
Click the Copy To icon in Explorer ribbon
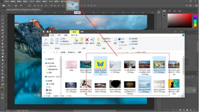click(x=81, y=40)
